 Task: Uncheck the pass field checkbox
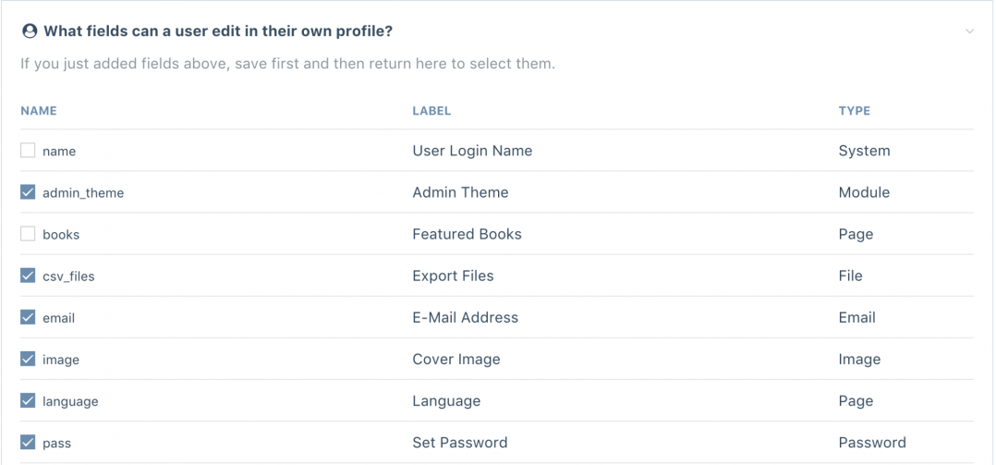(28, 442)
